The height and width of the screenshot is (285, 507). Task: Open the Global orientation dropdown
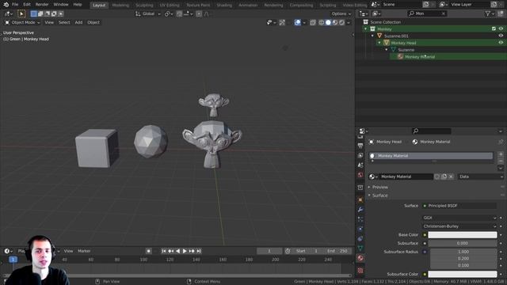(148, 13)
